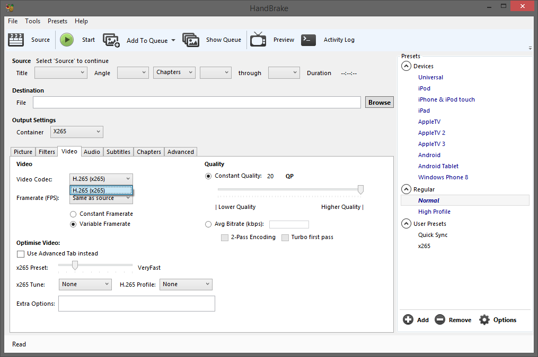Switch to the Filters tab
Screen dimensions: 538x357
point(47,152)
